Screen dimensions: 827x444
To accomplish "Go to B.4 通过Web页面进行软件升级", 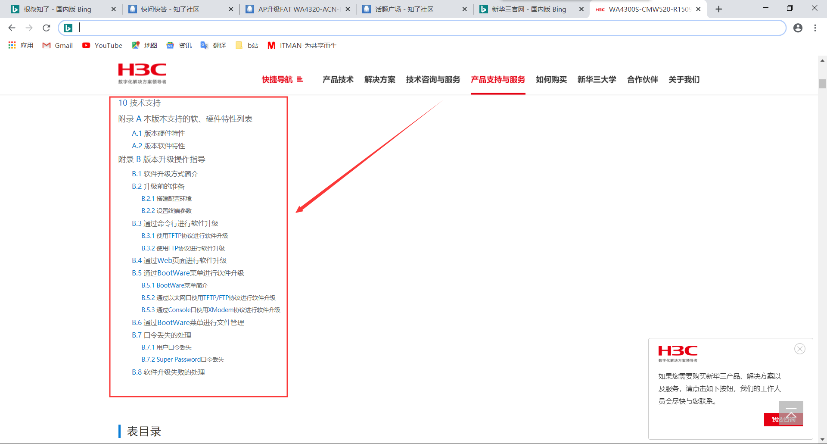I will coord(179,261).
